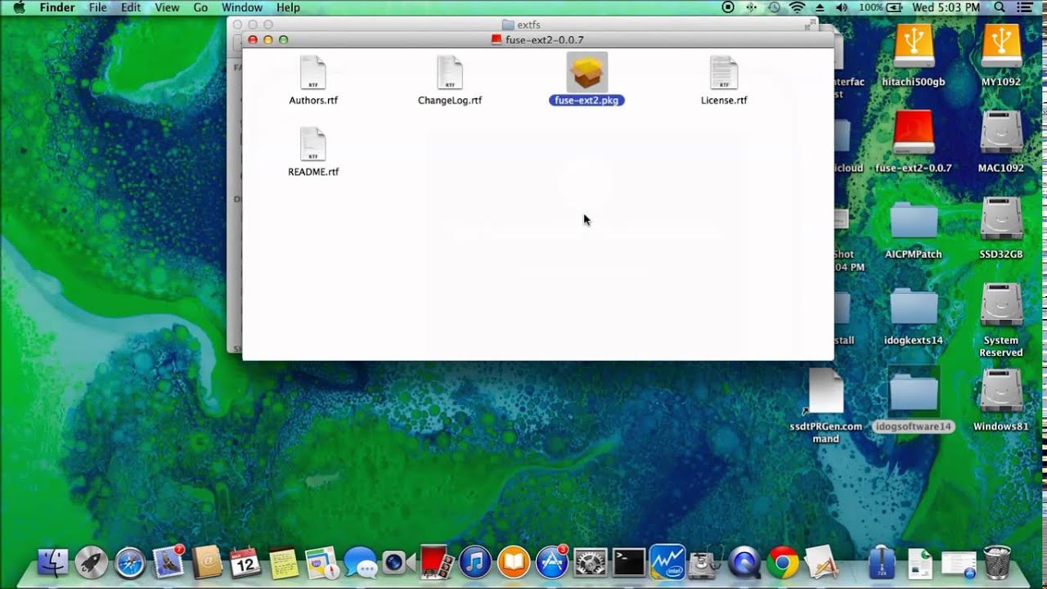Minimize the fuse-ext2-0.0.7 window
Viewport: 1047px width, 589px height.
(268, 39)
